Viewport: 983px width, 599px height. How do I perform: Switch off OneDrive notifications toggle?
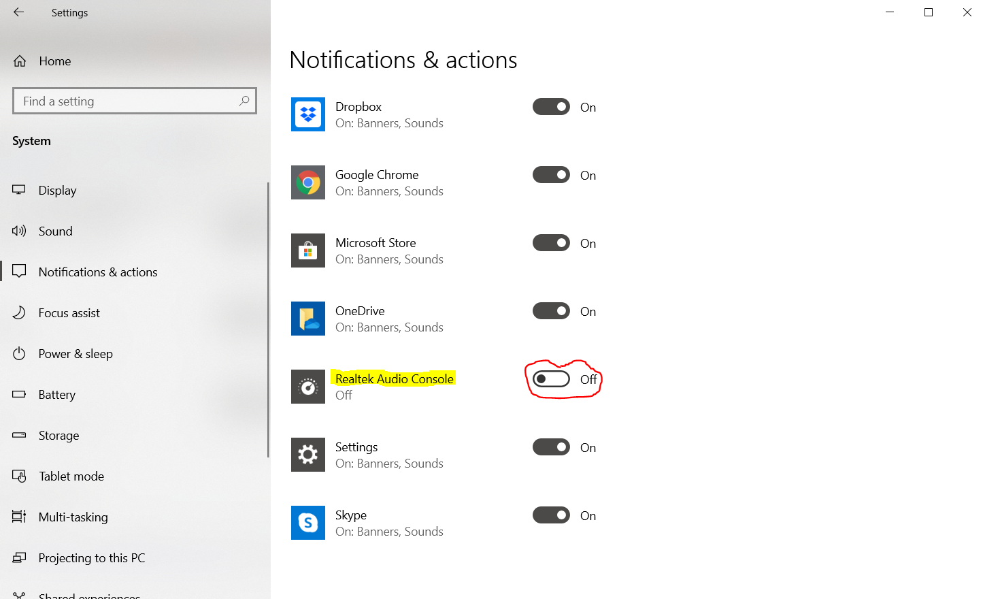(551, 311)
